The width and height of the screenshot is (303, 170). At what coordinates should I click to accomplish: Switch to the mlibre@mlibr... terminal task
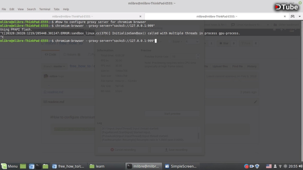coord(143,166)
